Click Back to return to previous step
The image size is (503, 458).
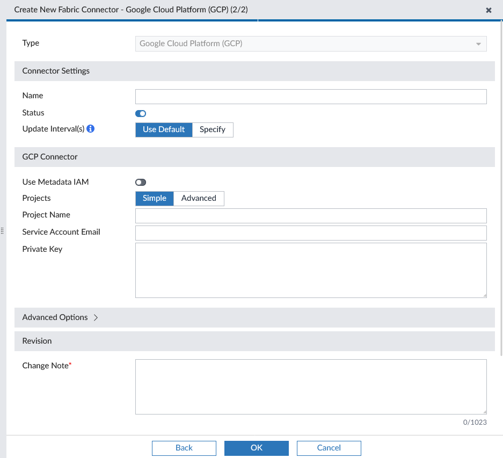[184, 448]
